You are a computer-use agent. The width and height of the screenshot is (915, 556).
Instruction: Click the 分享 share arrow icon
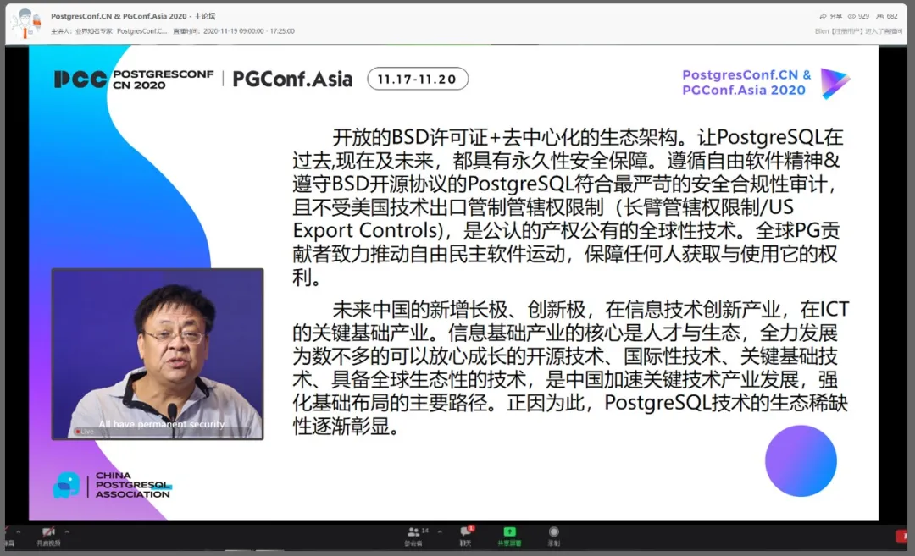coord(823,16)
